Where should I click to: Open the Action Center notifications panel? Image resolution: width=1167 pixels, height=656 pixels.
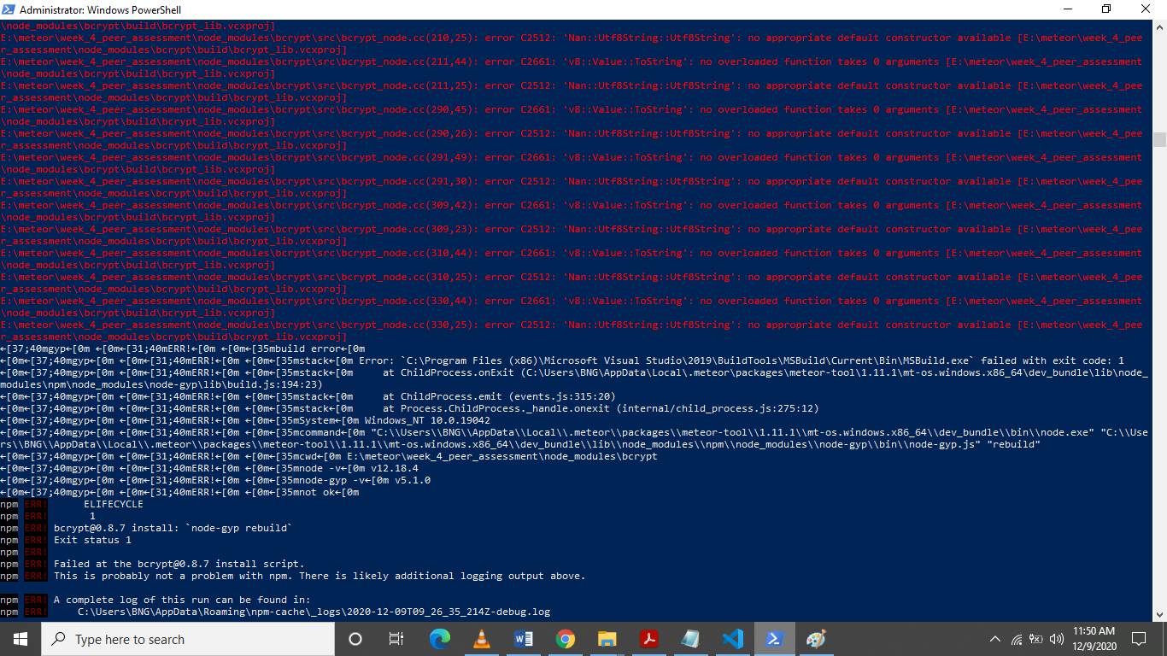[1138, 639]
